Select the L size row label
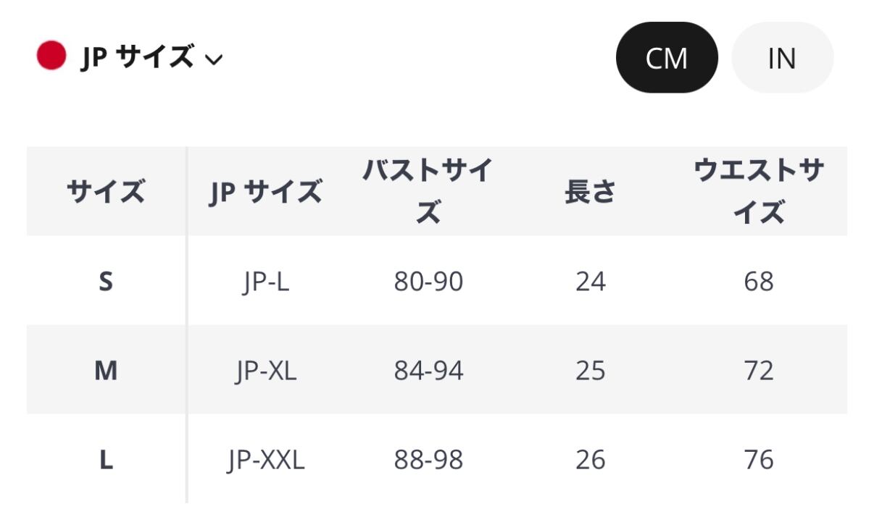The height and width of the screenshot is (509, 874). 106,460
